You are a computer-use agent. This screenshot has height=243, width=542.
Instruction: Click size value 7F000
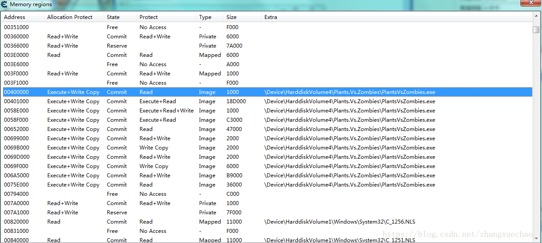234,213
